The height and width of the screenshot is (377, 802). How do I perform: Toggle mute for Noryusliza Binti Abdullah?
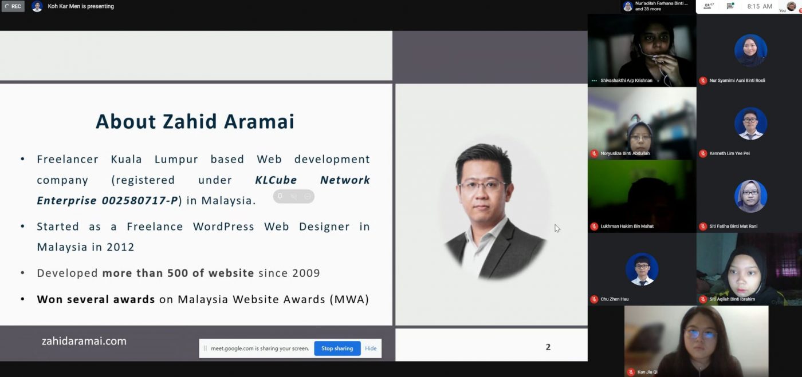(x=594, y=153)
